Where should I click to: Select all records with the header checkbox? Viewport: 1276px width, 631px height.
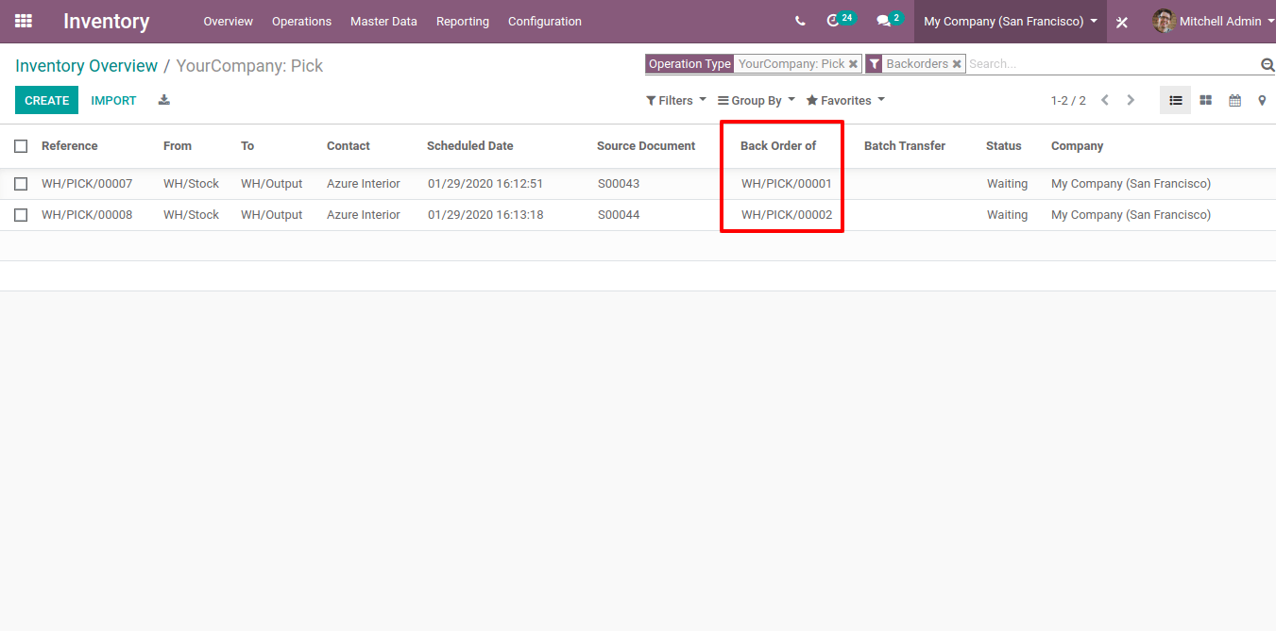[21, 145]
